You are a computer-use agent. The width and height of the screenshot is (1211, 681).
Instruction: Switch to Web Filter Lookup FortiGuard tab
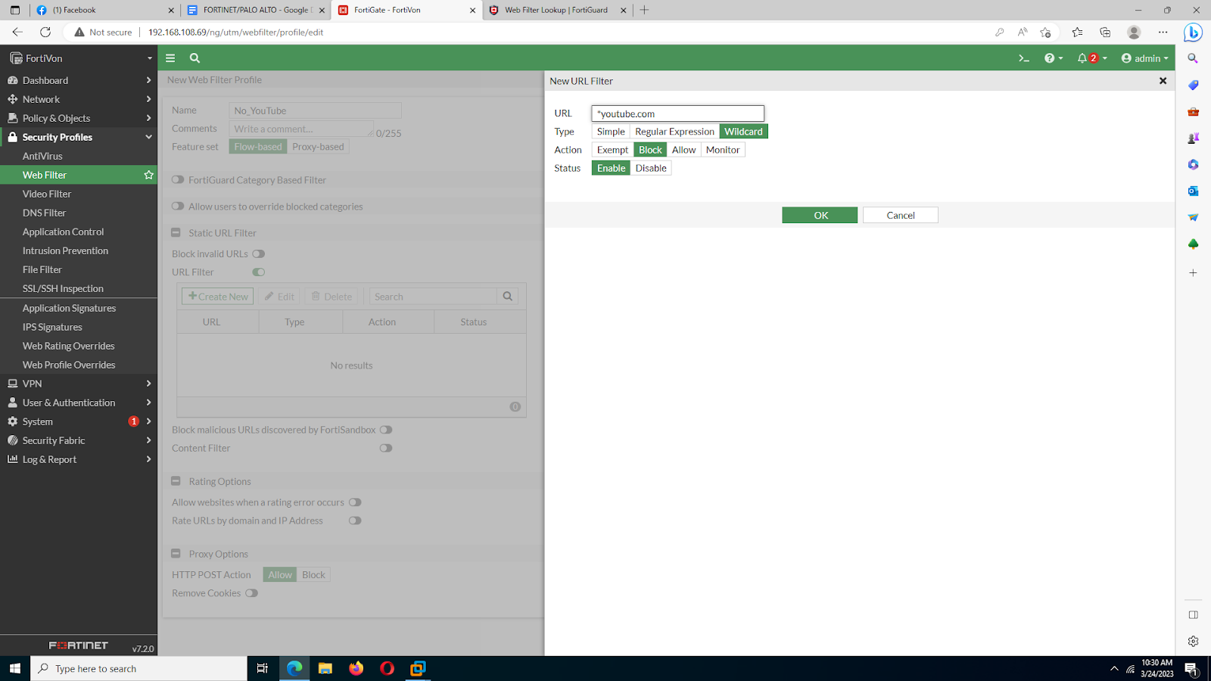point(556,10)
